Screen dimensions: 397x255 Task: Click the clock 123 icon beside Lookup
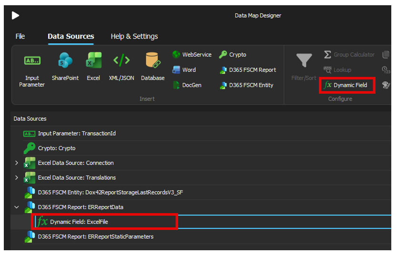[x=386, y=70]
